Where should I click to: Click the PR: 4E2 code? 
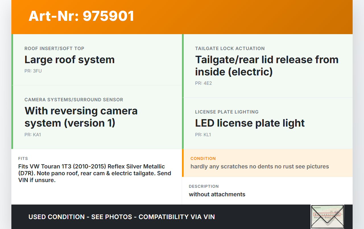203,83
